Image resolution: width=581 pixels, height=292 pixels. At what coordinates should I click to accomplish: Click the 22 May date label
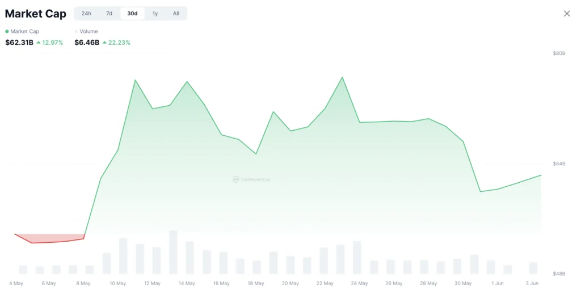click(x=325, y=284)
